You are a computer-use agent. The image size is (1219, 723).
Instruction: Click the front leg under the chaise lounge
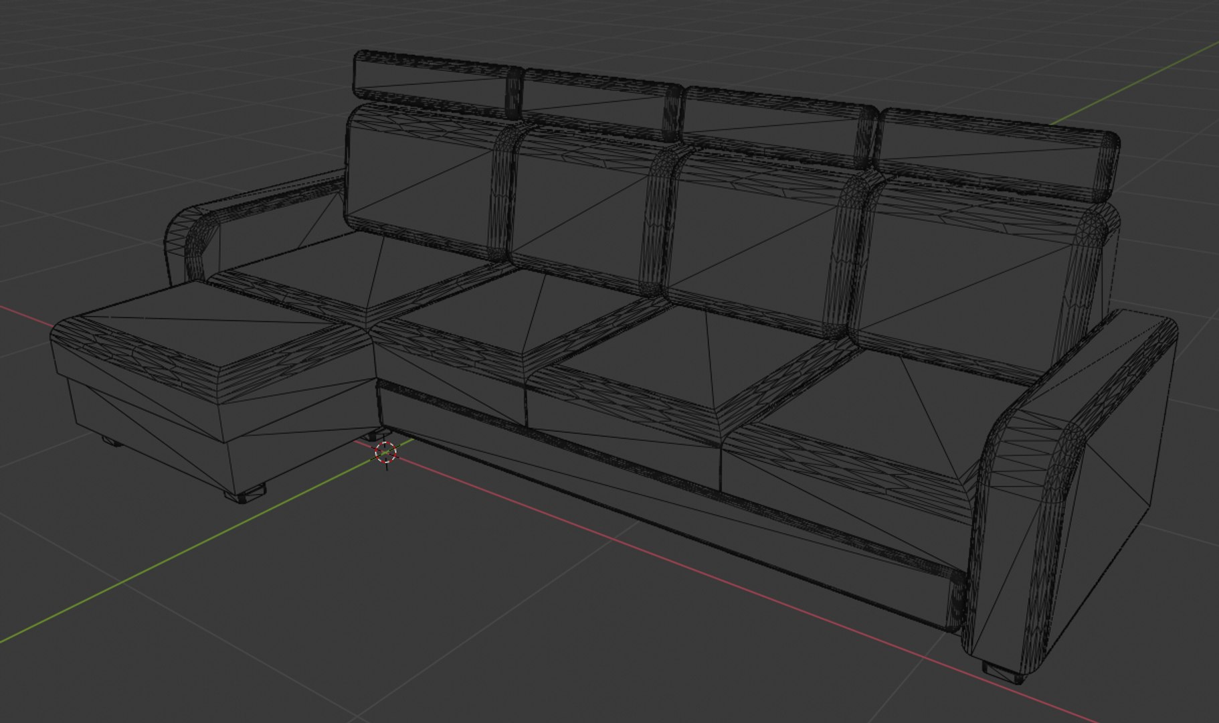pyautogui.click(x=245, y=493)
